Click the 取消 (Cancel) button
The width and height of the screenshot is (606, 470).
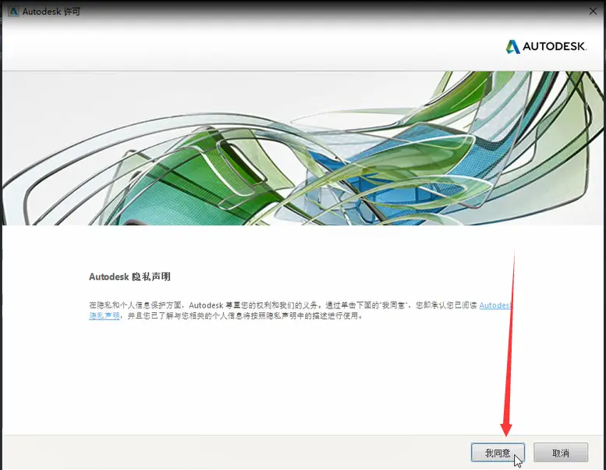point(561,452)
